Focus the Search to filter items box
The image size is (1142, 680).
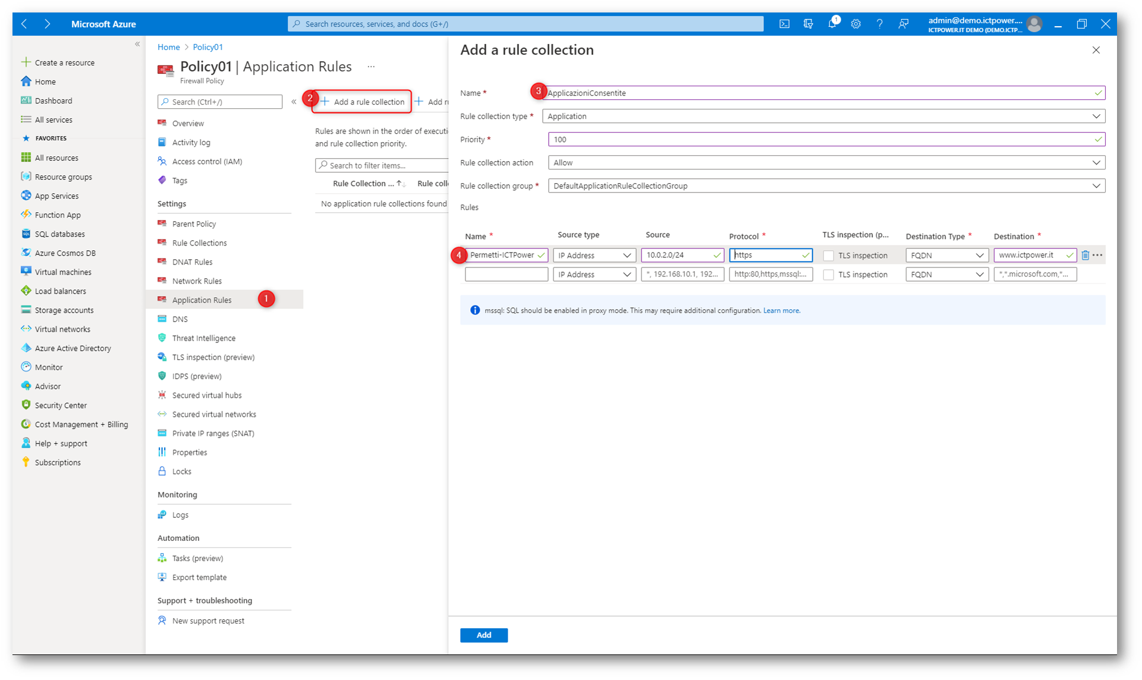[382, 166]
